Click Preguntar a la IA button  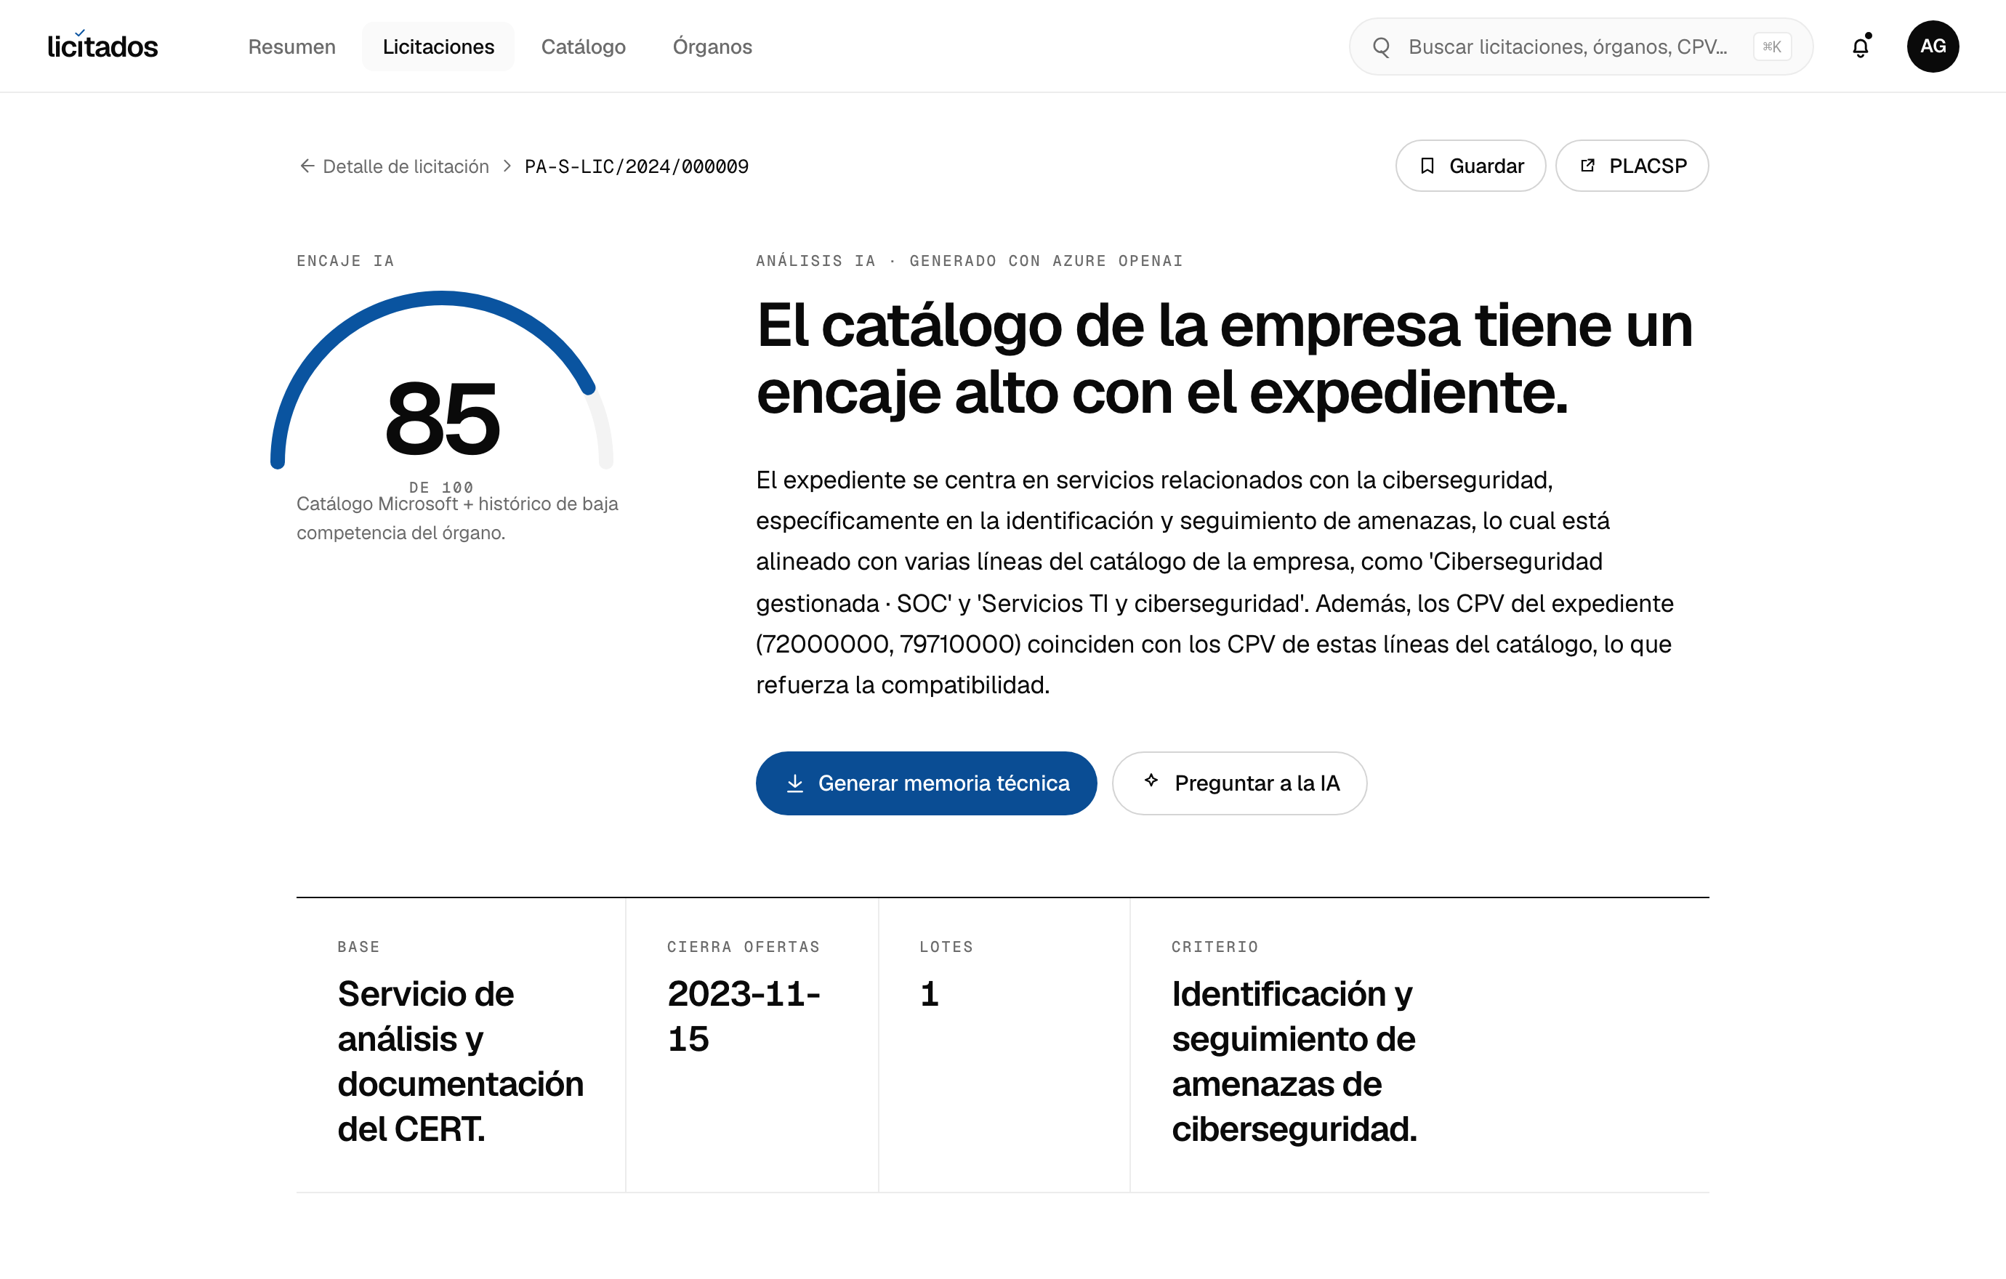pyautogui.click(x=1238, y=783)
